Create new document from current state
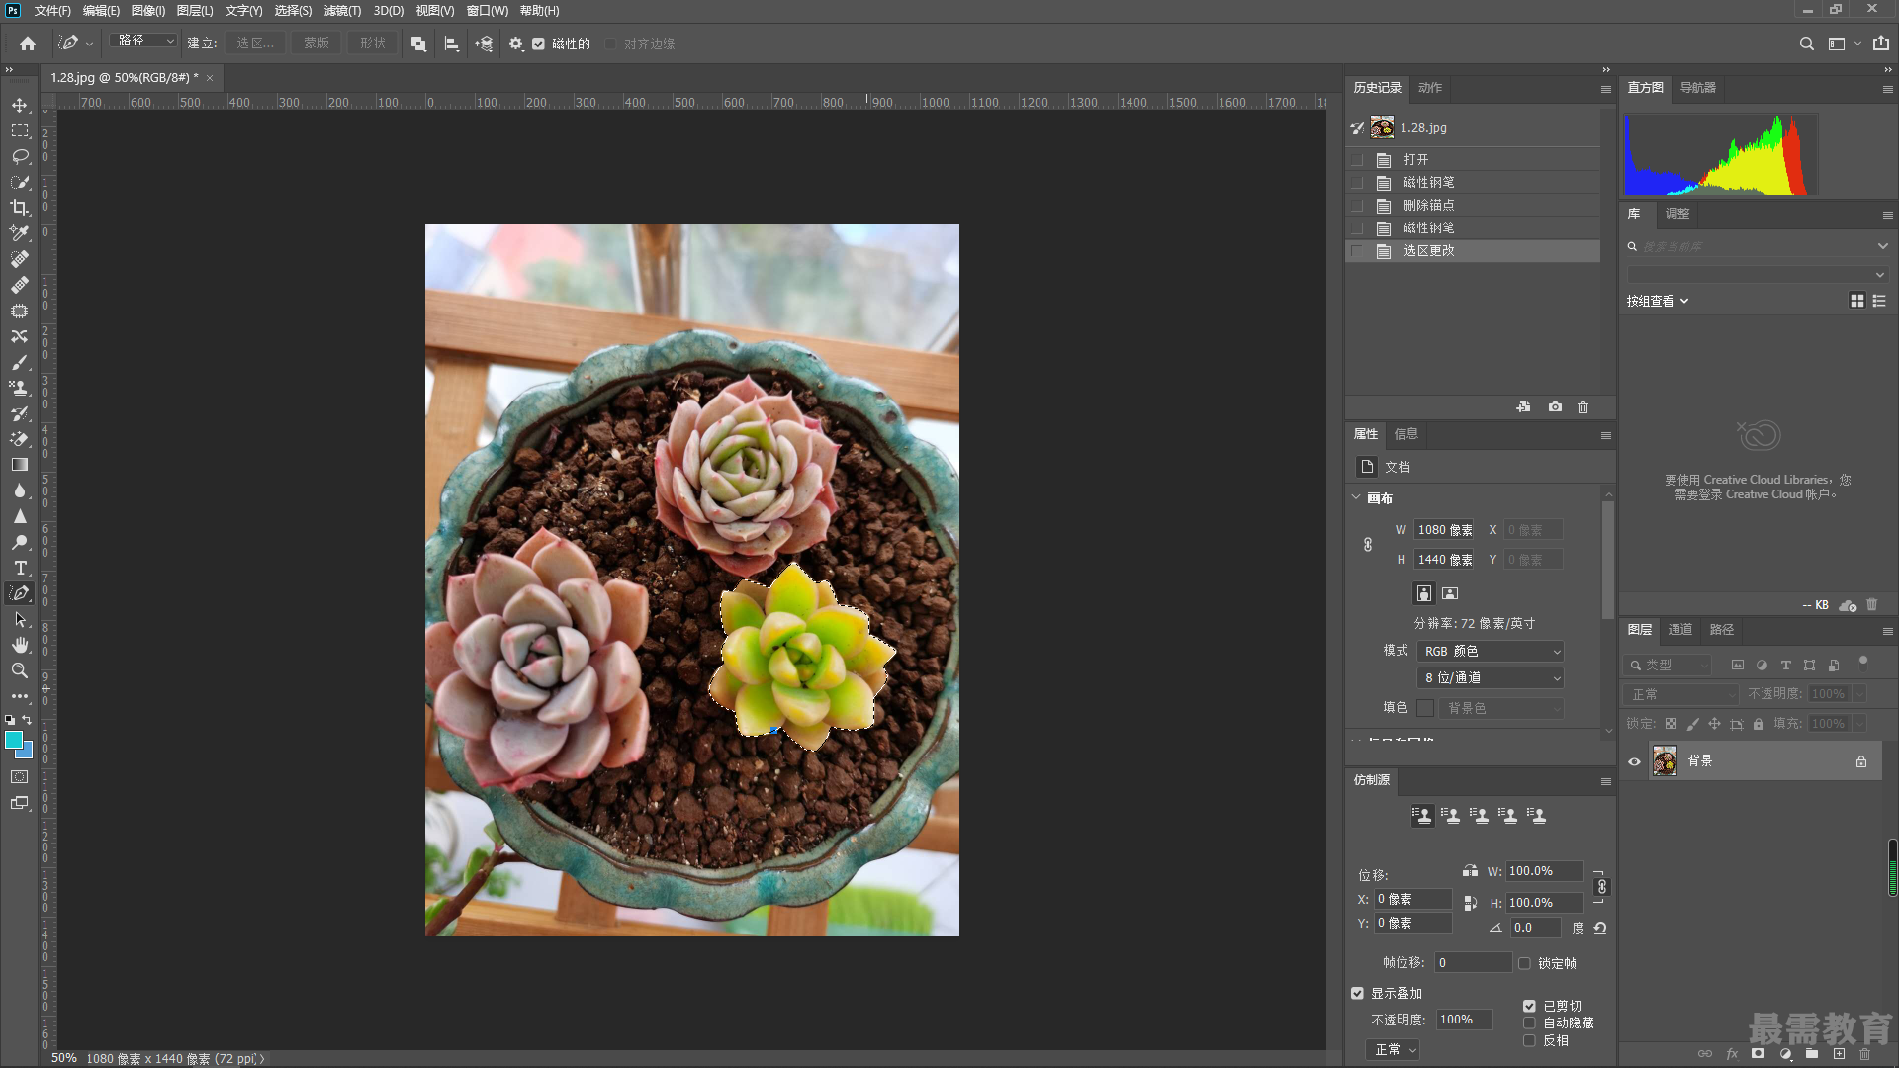The width and height of the screenshot is (1899, 1068). (x=1523, y=407)
